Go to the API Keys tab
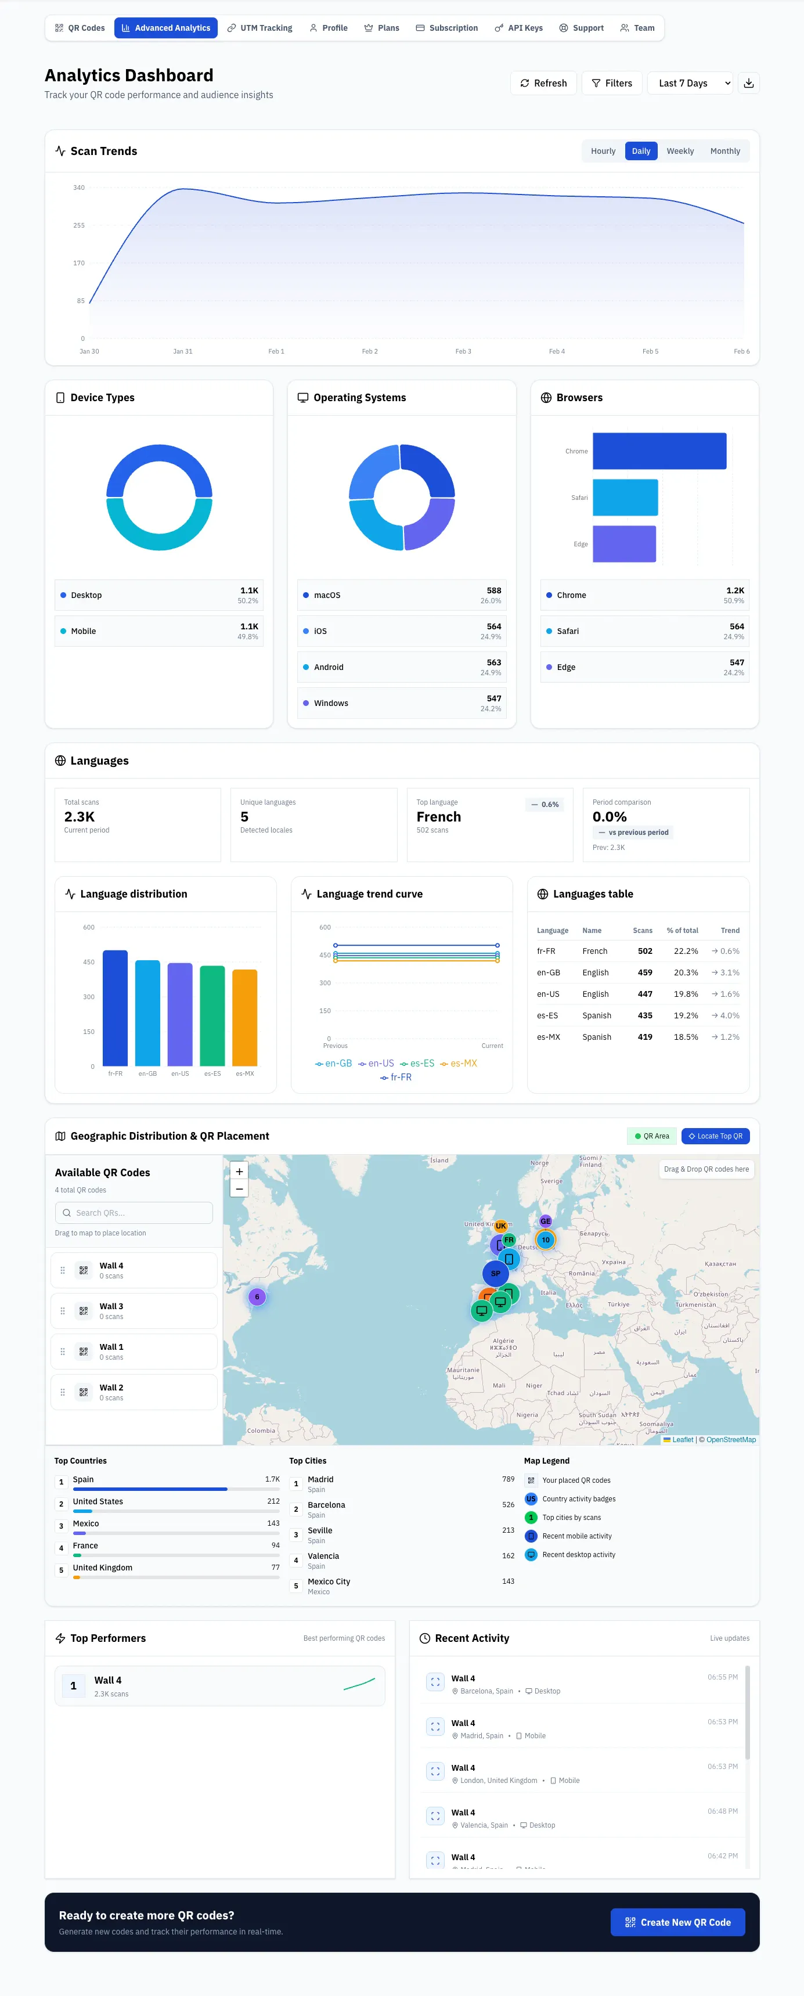This screenshot has width=804, height=1996. tap(518, 28)
